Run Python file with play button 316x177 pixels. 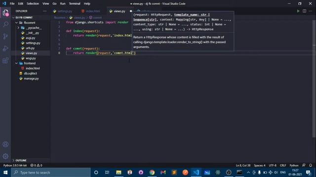tap(298, 11)
